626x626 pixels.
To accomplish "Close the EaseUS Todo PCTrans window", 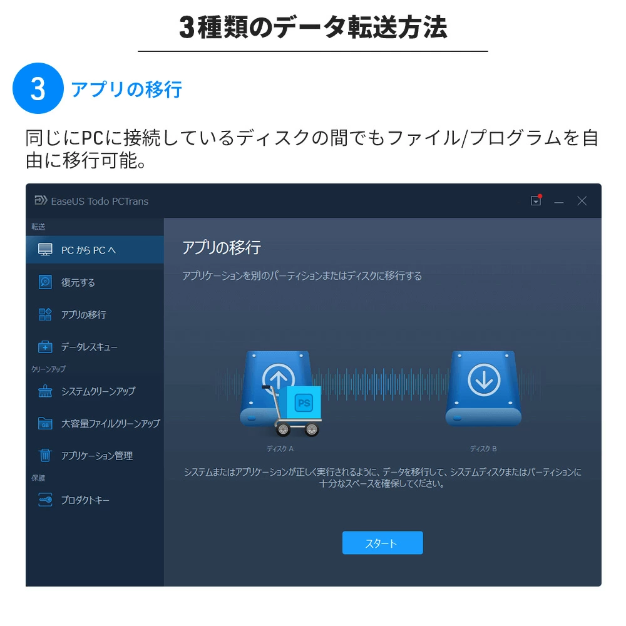I will [582, 201].
